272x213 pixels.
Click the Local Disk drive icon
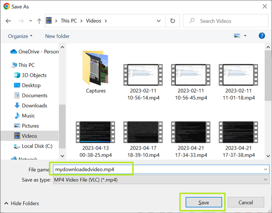(x=17, y=146)
